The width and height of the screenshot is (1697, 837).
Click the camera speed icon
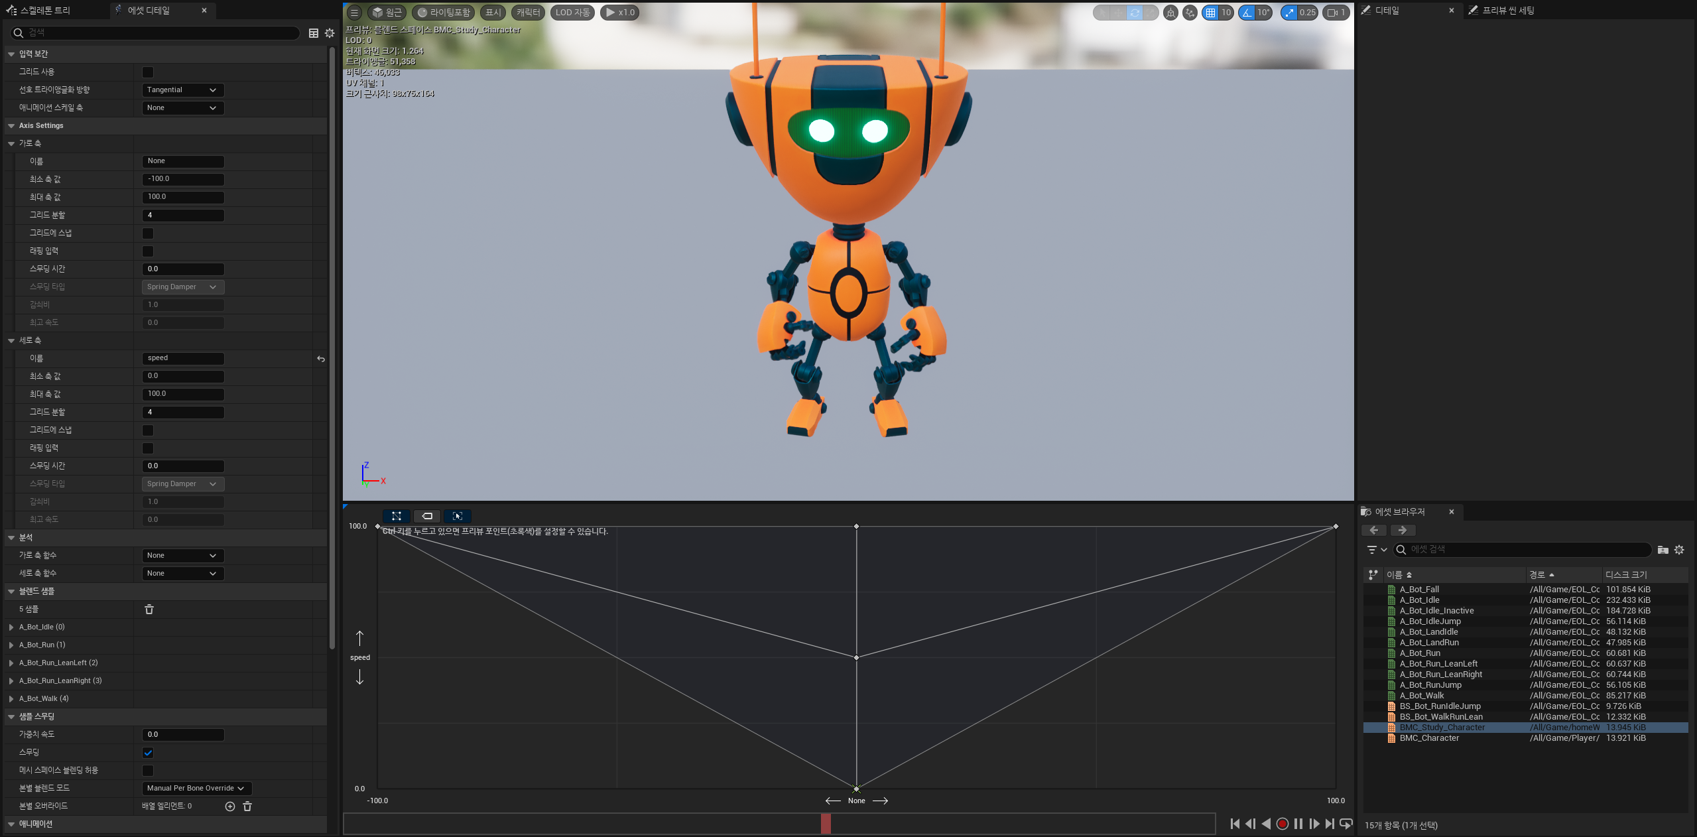1332,13
